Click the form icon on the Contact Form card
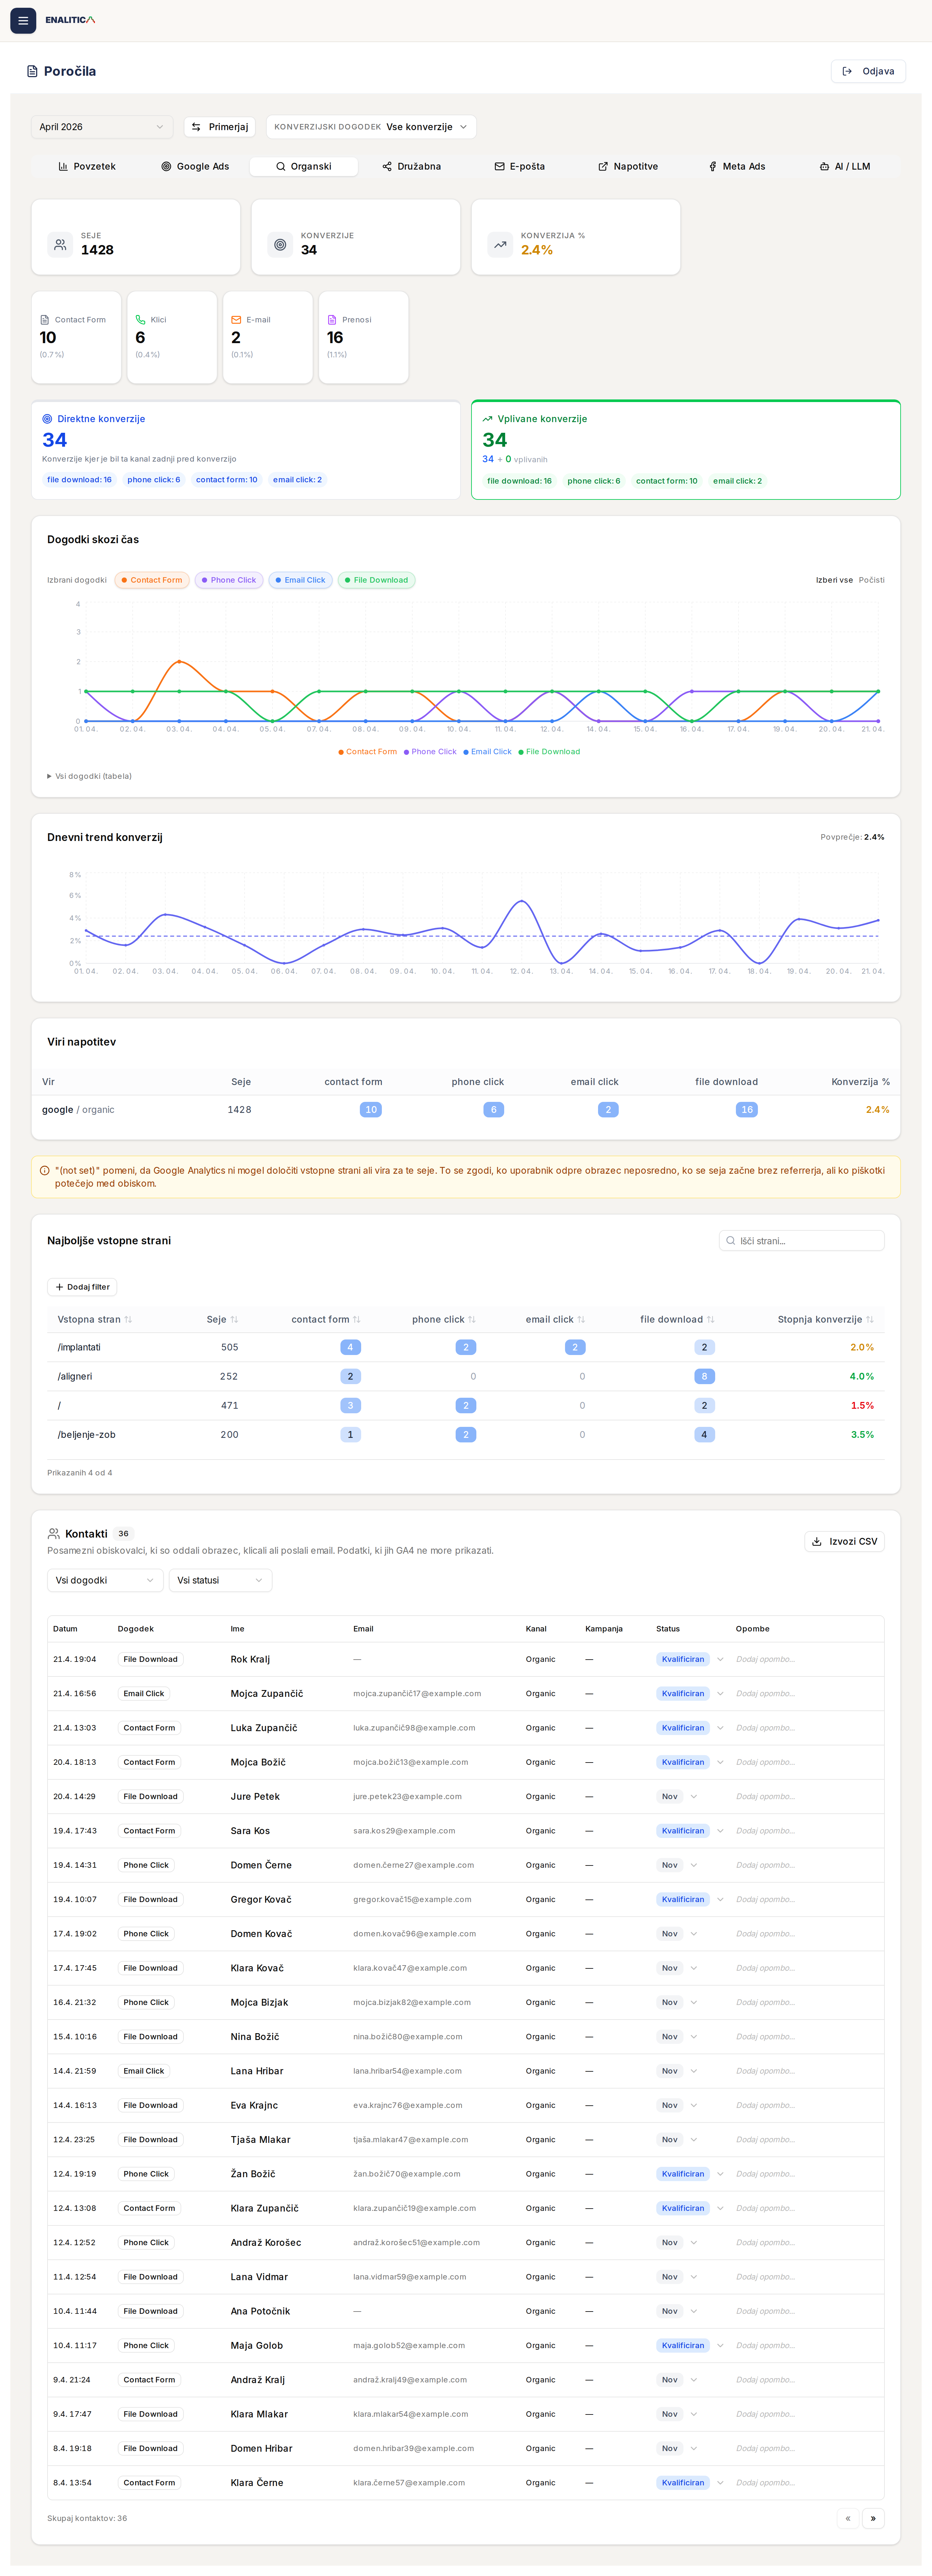 coord(45,320)
